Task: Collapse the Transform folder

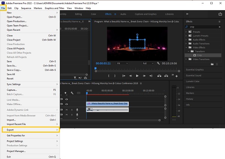Action: [x=189, y=51]
